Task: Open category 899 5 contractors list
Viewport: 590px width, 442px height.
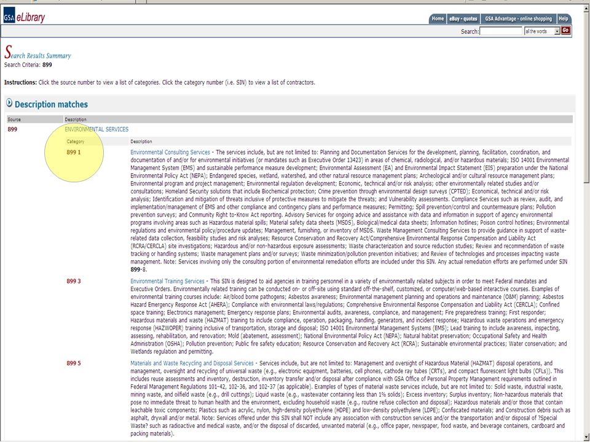Action: [x=74, y=363]
